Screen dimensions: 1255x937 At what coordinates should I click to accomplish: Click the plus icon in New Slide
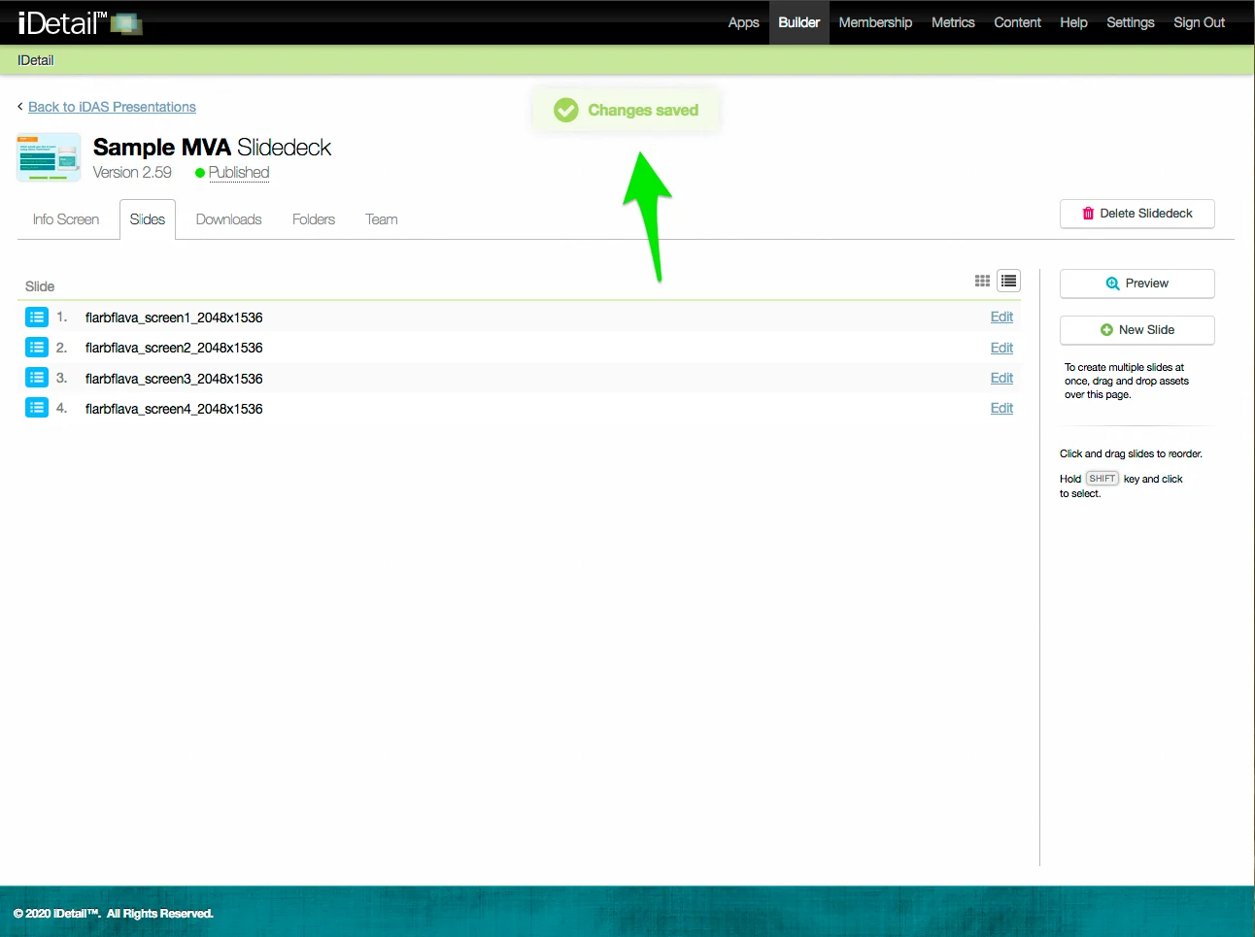tap(1106, 330)
